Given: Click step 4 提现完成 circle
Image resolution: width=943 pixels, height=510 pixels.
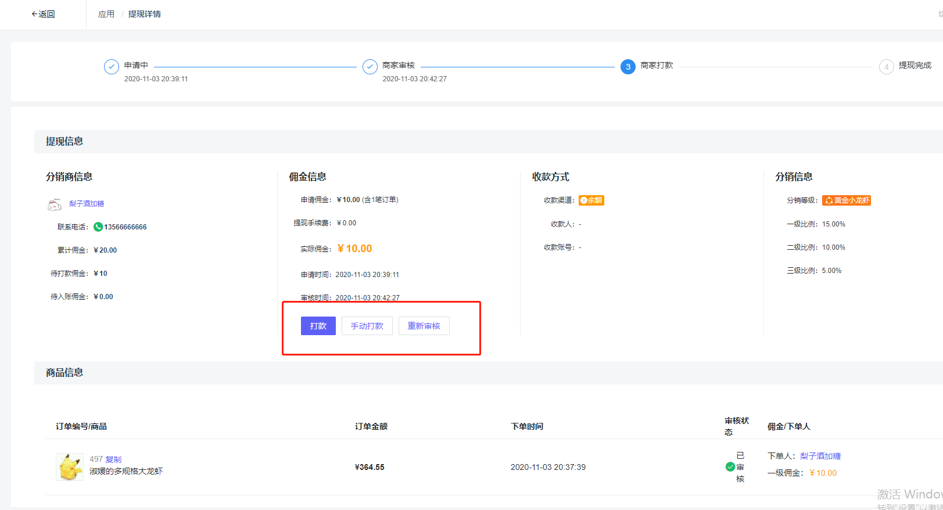Looking at the screenshot, I should coord(886,67).
